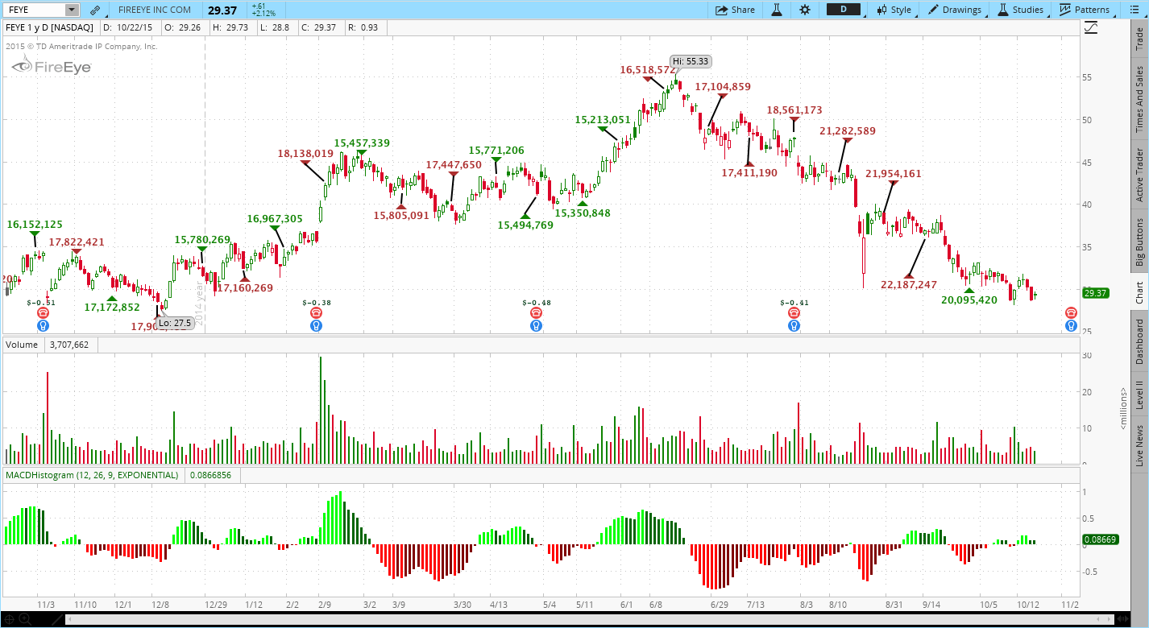Switch to the Trade side tab
1149x628 pixels.
point(1139,37)
